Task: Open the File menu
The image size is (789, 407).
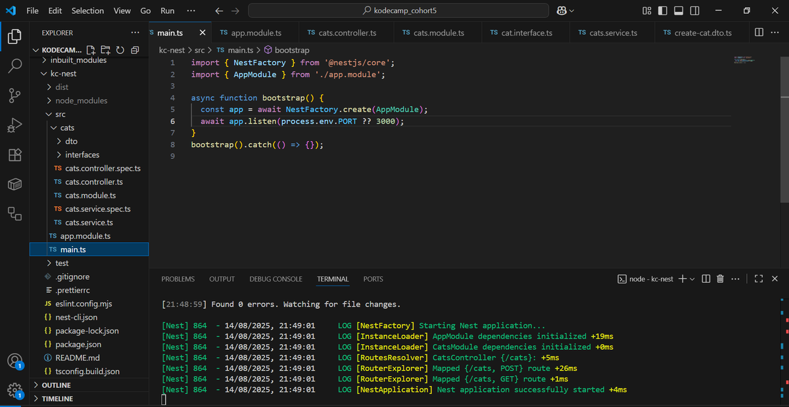Action: coord(32,11)
